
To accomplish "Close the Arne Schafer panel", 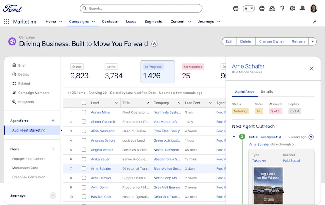I will (x=312, y=69).
